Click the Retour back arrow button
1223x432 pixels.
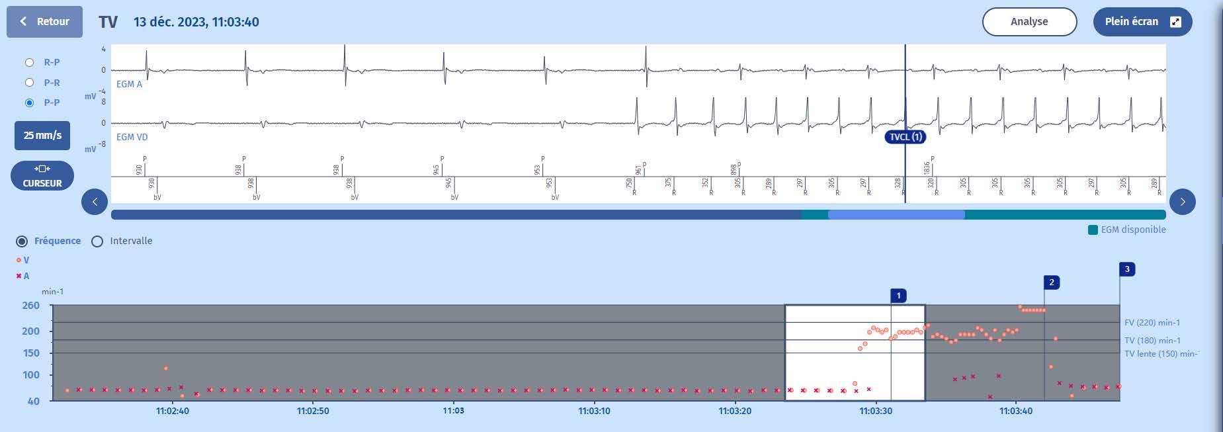click(x=44, y=22)
